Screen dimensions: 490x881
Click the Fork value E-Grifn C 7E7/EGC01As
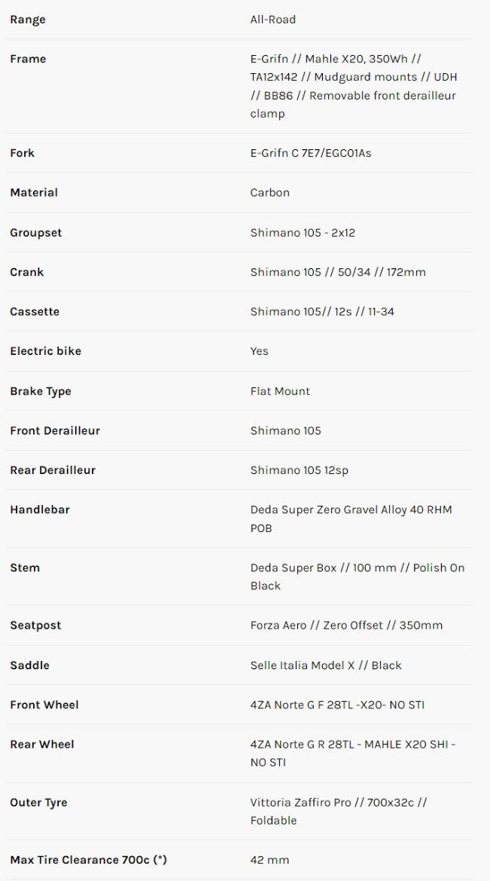[x=310, y=153]
